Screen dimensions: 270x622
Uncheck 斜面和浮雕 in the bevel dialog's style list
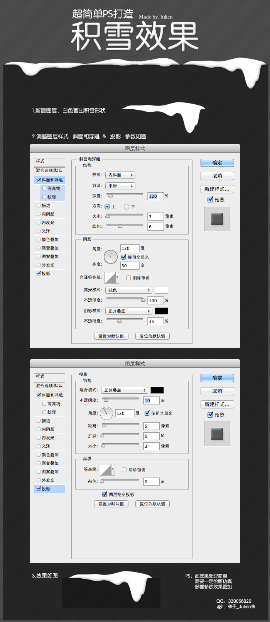(x=39, y=180)
